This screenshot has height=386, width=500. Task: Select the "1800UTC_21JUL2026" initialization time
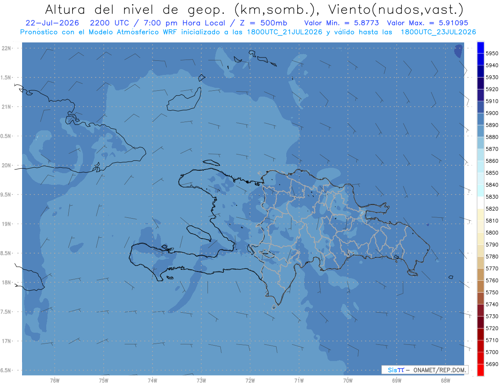285,32
